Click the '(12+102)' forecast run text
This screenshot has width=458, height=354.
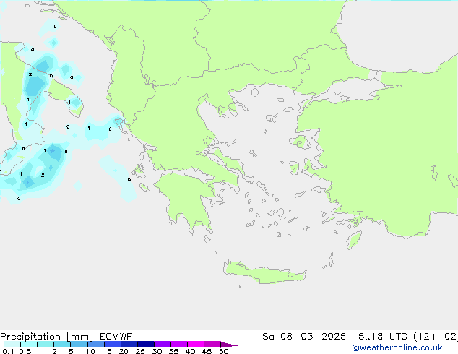[x=436, y=337]
